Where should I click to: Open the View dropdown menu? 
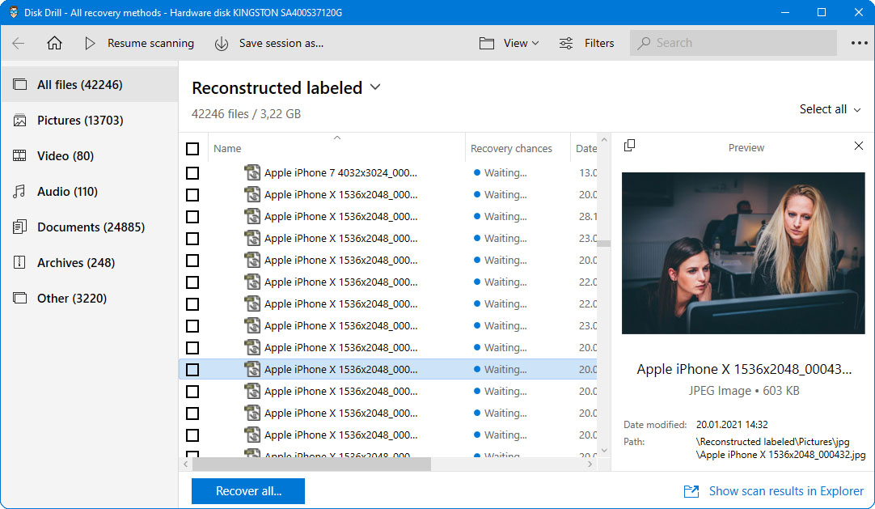pos(509,44)
